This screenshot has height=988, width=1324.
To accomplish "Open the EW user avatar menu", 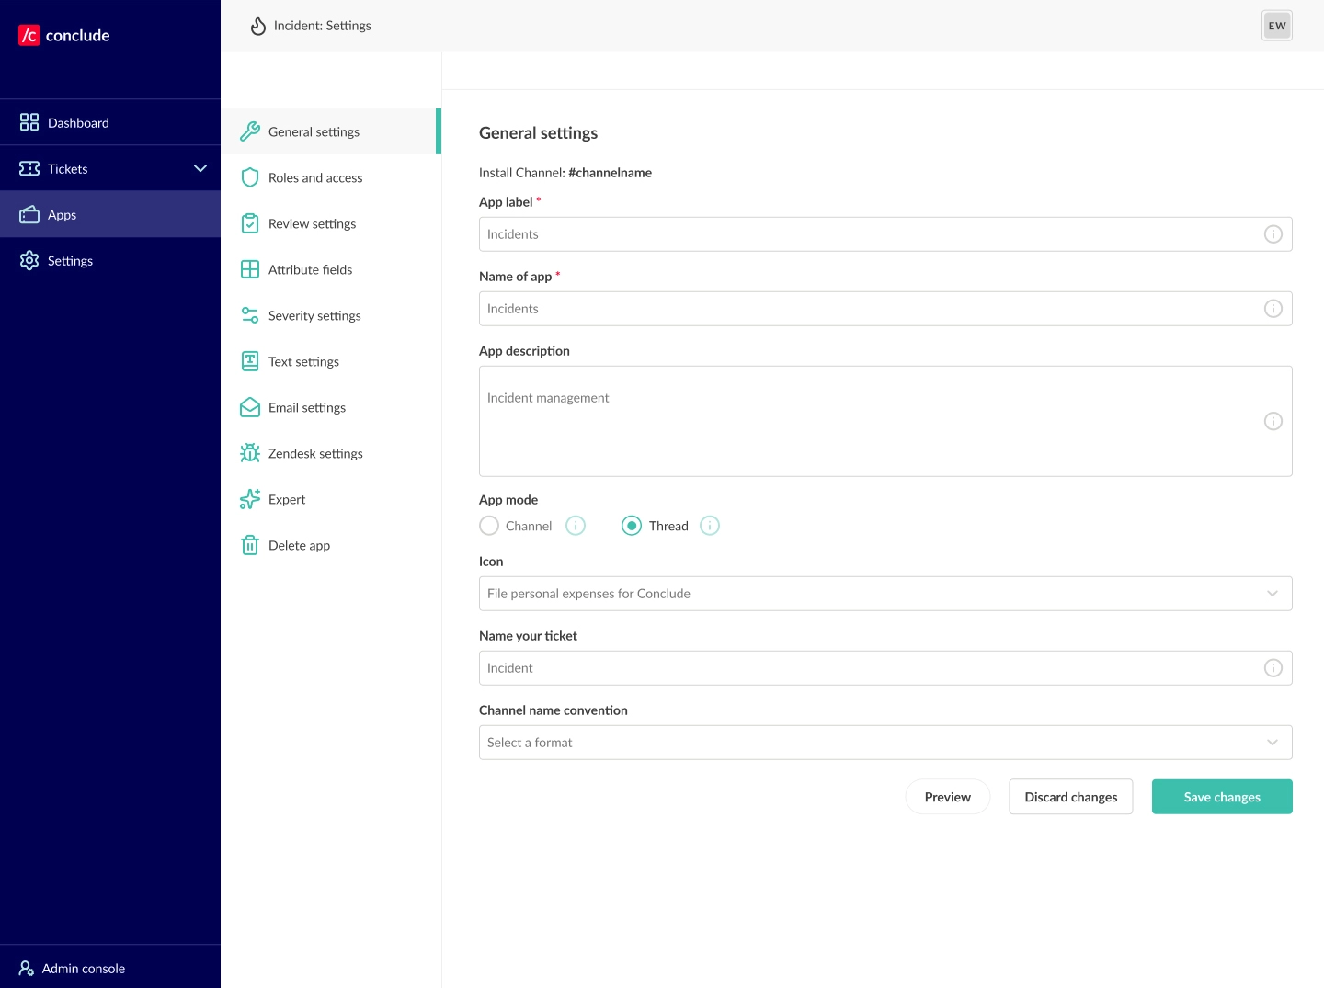I will (1276, 26).
